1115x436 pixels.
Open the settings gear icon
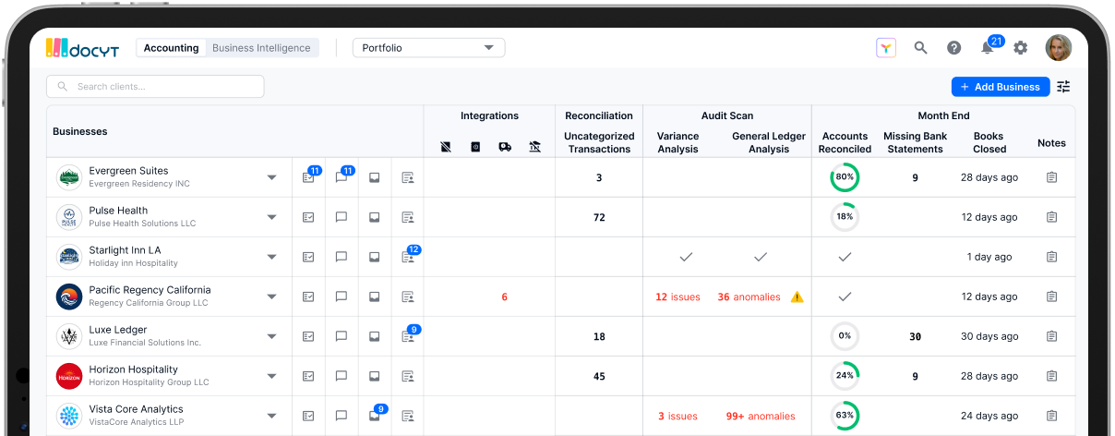pyautogui.click(x=1020, y=48)
